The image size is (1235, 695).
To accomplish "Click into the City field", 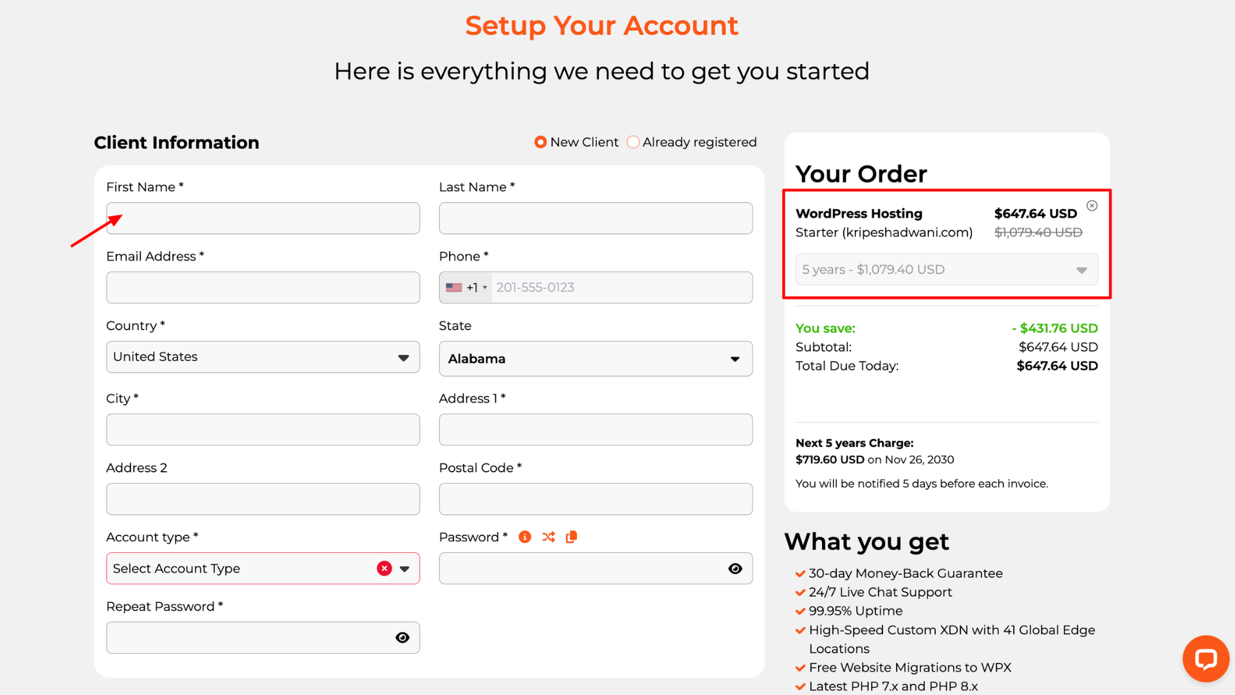I will point(262,430).
